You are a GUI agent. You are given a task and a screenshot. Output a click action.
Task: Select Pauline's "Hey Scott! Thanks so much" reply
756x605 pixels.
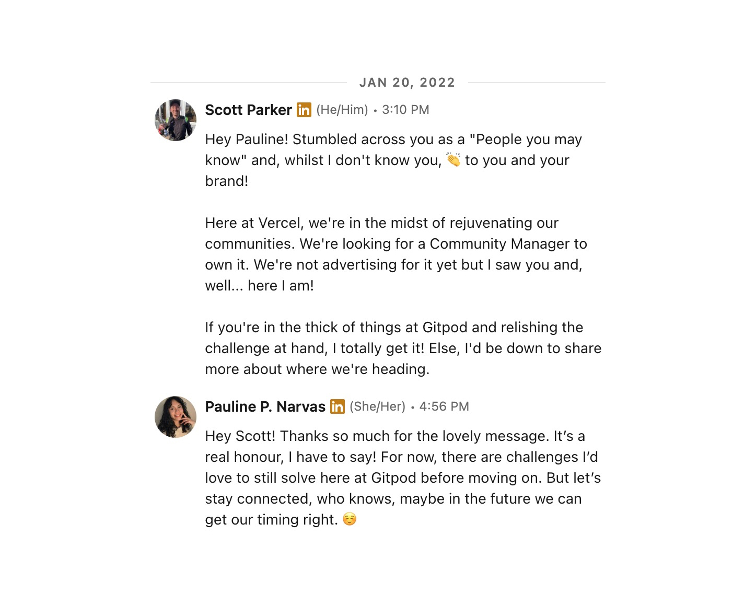tap(403, 478)
